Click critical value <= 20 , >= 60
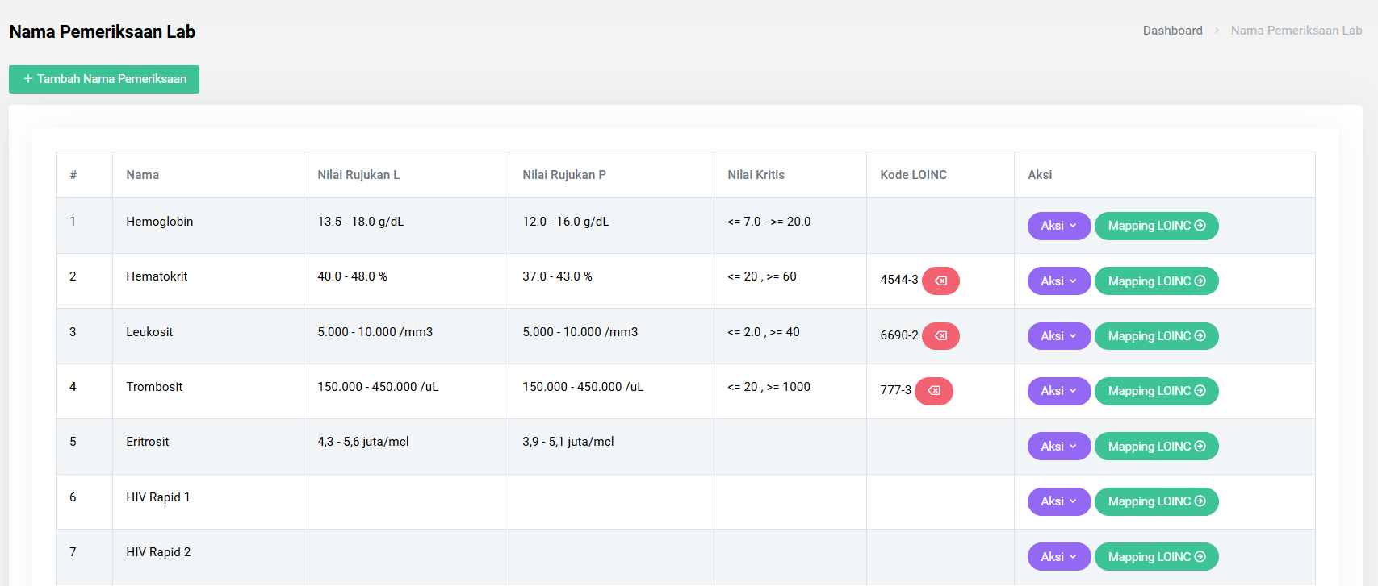The width and height of the screenshot is (1378, 586). click(x=762, y=276)
